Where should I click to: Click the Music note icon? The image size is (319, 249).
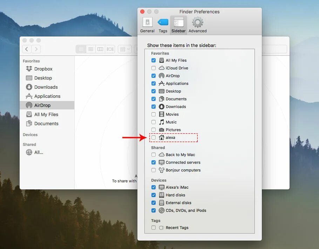tap(162, 122)
